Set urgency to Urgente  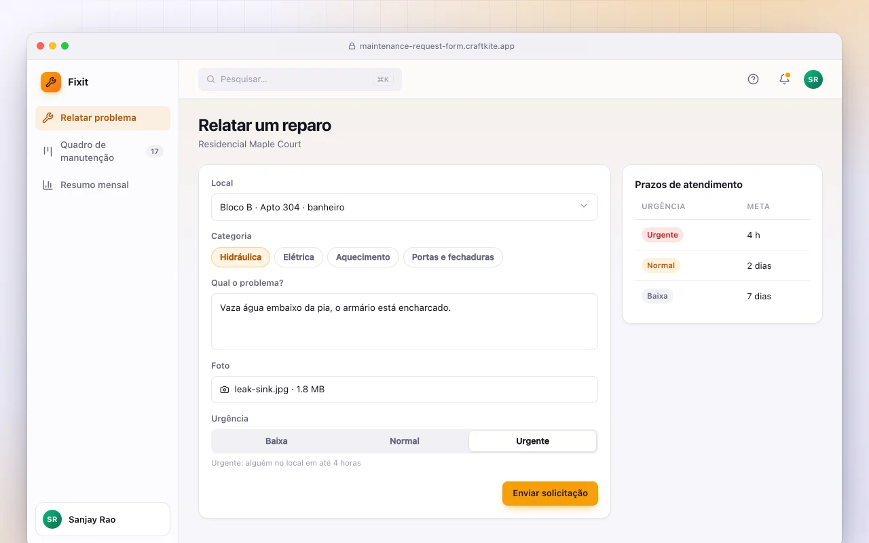(x=533, y=441)
